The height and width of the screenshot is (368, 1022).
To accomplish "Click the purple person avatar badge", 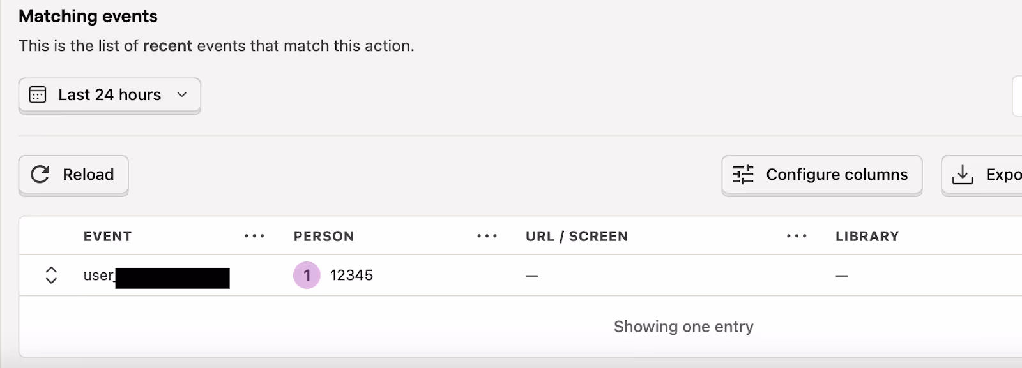I will point(307,276).
